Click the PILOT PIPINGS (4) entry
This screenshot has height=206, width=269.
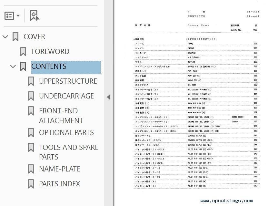pyautogui.click(x=197, y=181)
